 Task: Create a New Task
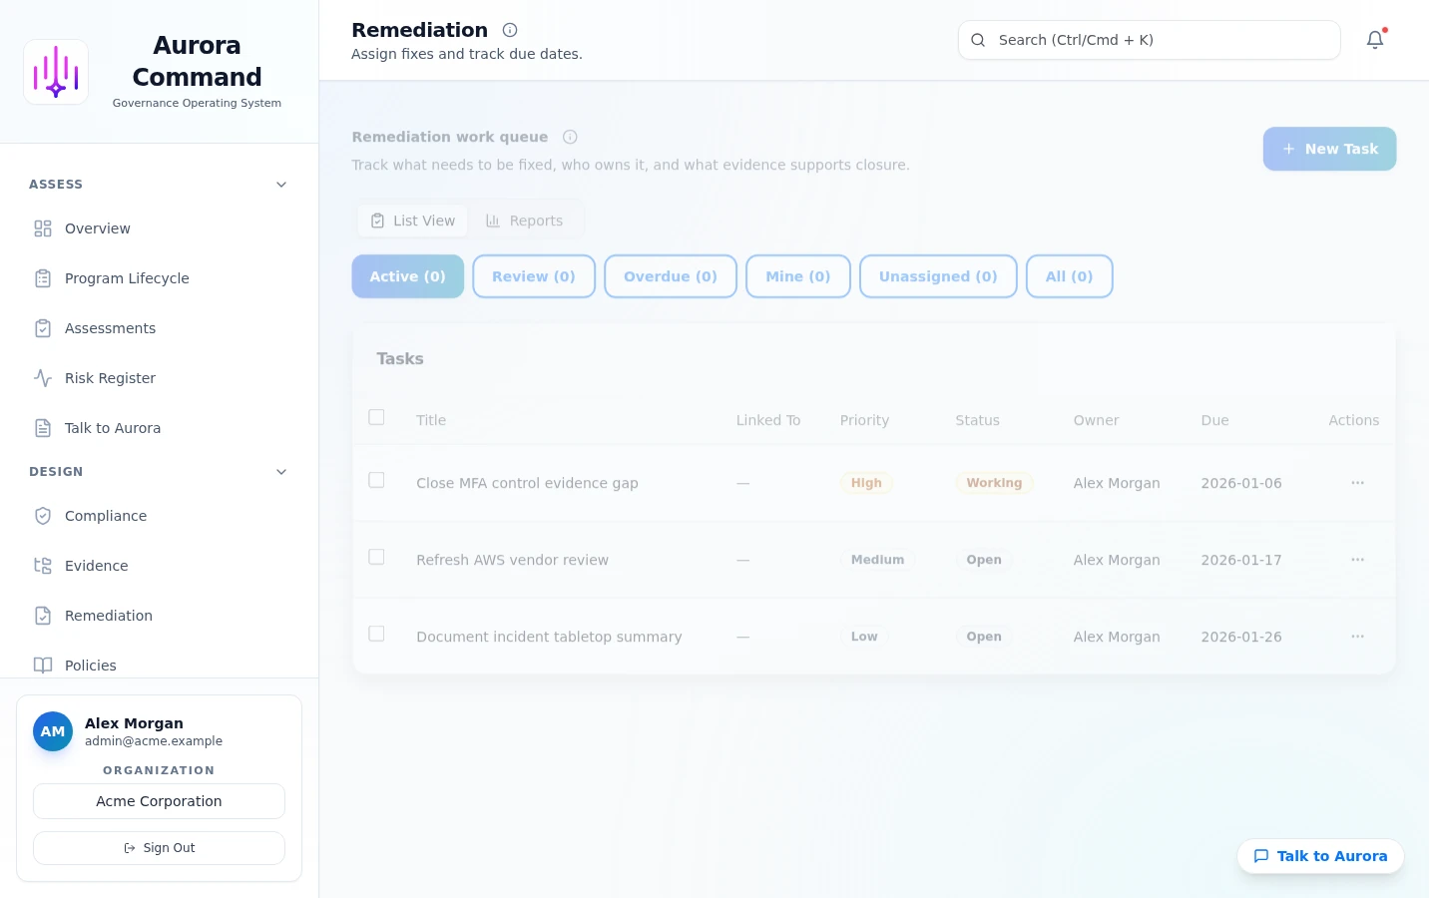tap(1329, 149)
